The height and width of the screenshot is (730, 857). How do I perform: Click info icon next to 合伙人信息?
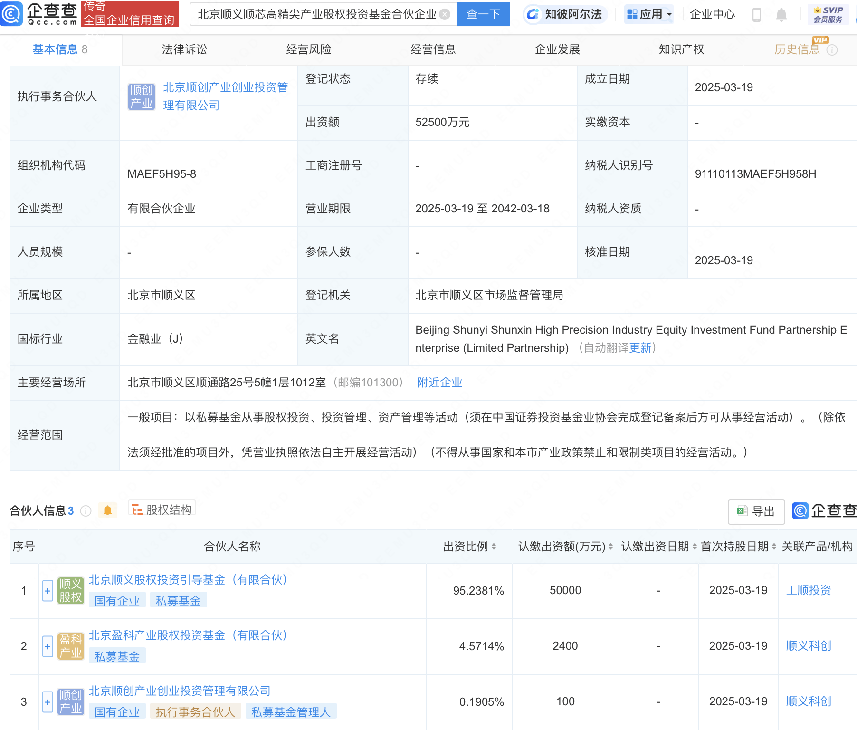[86, 511]
